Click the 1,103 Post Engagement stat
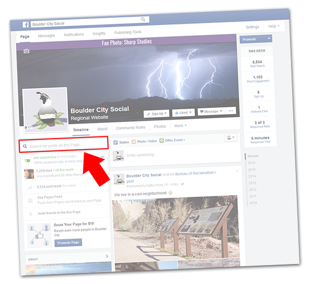Viewport: 310px width, 284px height. click(258, 79)
